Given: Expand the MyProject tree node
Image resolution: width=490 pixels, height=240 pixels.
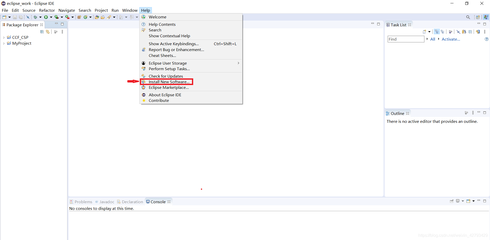Looking at the screenshot, I should point(4,43).
